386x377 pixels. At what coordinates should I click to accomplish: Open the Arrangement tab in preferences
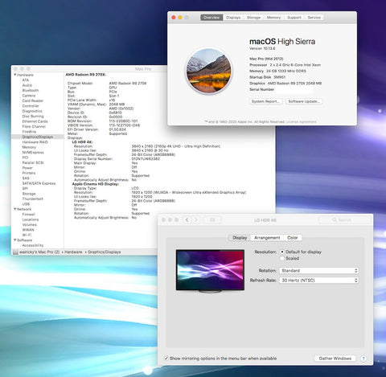coord(267,238)
